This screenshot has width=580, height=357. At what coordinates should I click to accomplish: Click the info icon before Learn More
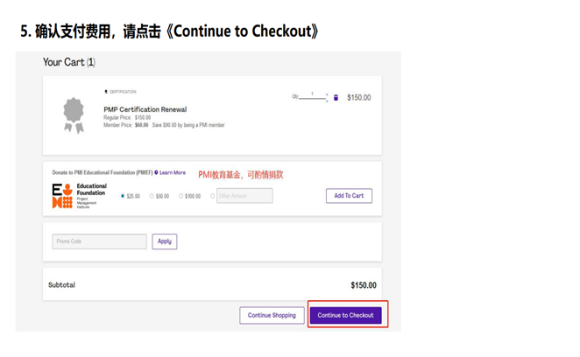[x=156, y=172]
